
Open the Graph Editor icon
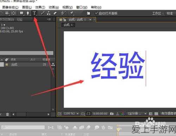click(110, 128)
